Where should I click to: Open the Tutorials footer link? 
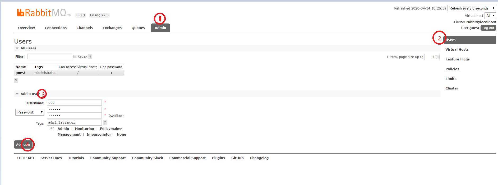pyautogui.click(x=76, y=158)
